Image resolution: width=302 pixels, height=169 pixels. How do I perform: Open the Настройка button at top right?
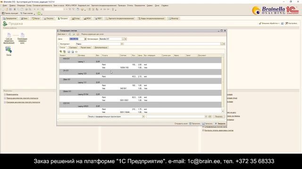pyautogui.click(x=291, y=23)
